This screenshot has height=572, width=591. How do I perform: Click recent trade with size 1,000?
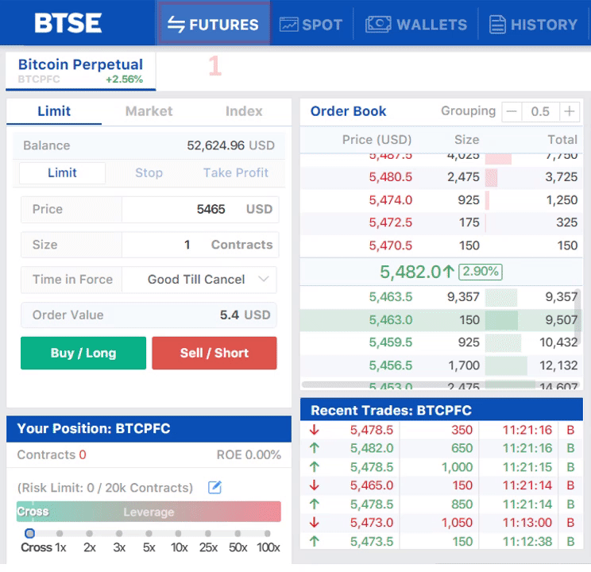[442, 467]
